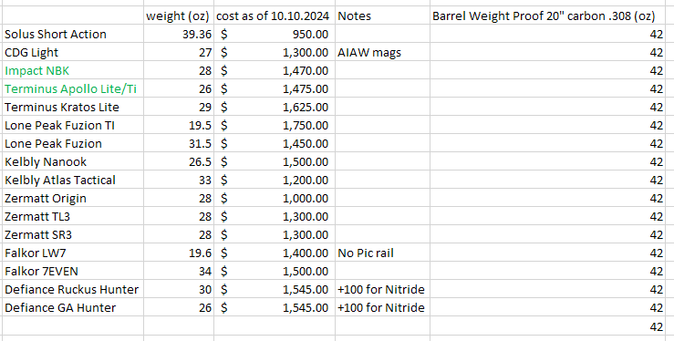Click Defiance GA Hunter's +100 for Nitride note
Viewport: 674px width, 341px height.
click(x=382, y=307)
